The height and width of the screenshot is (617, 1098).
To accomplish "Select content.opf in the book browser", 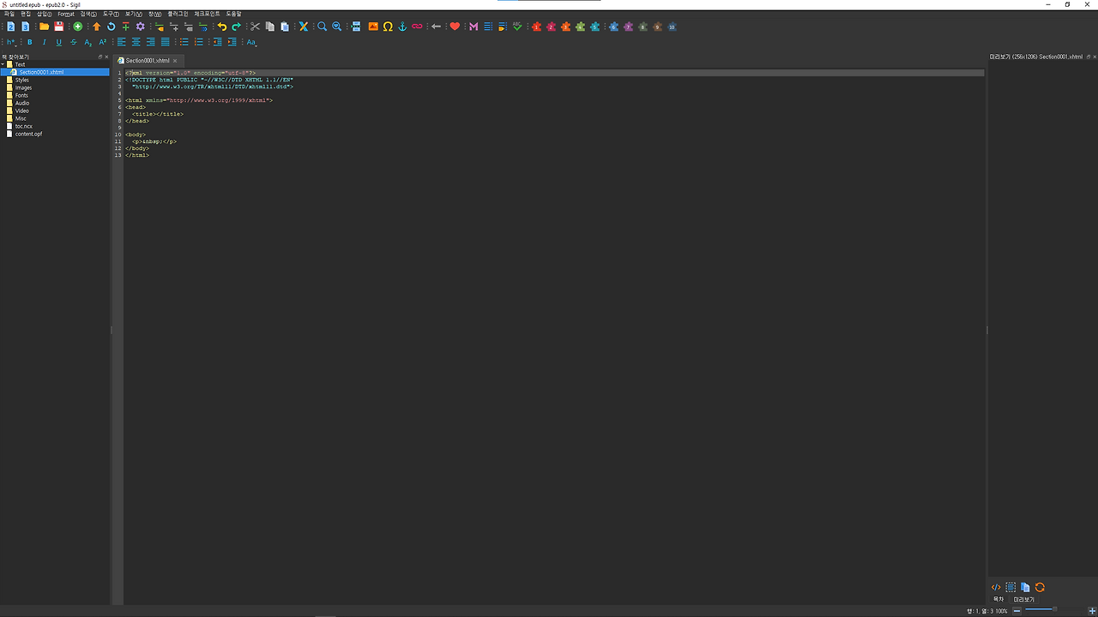I will [x=28, y=134].
